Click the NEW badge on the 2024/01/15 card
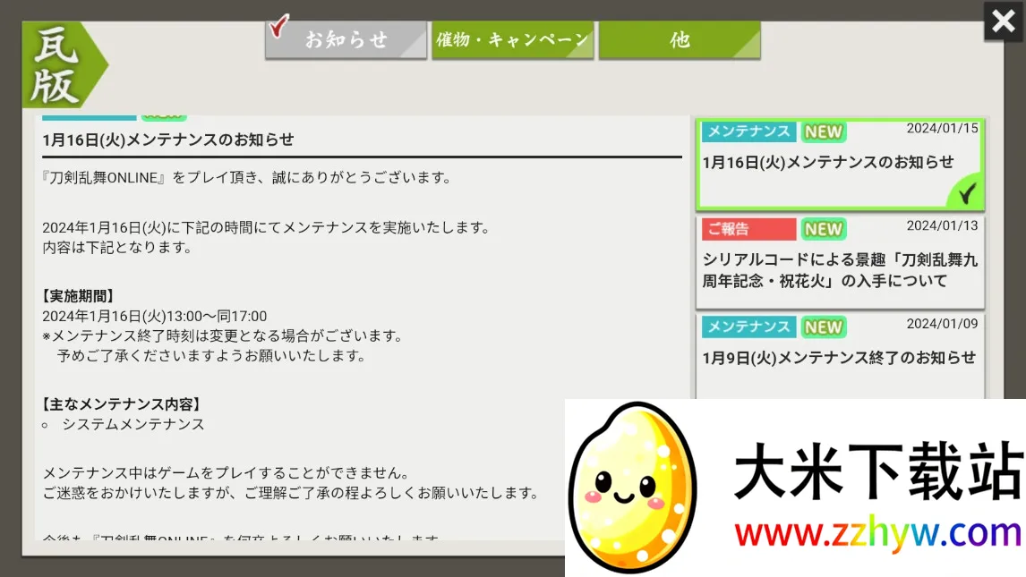This screenshot has height=577, width=1026. 824,132
